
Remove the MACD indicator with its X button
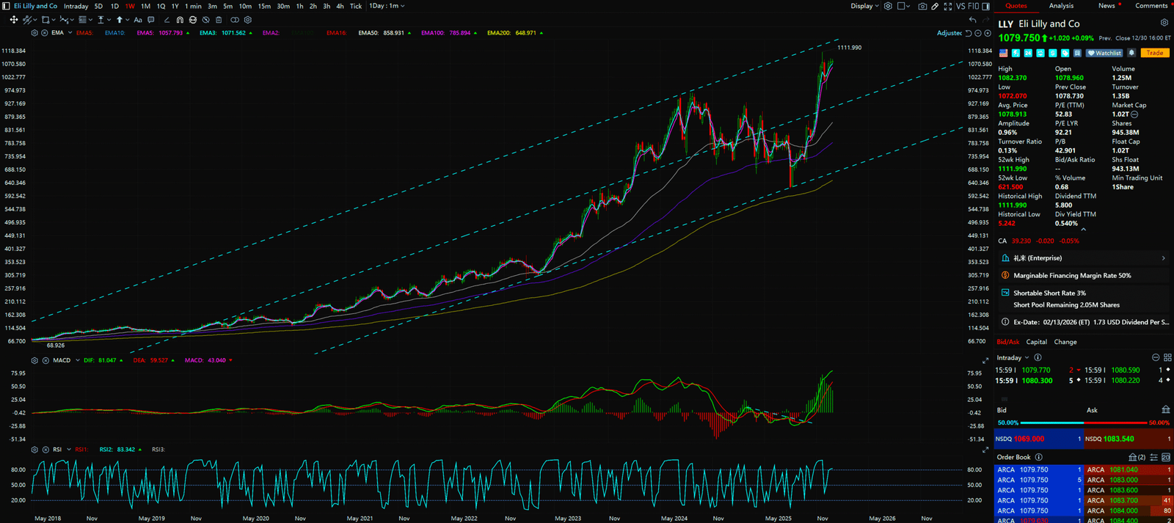point(45,360)
